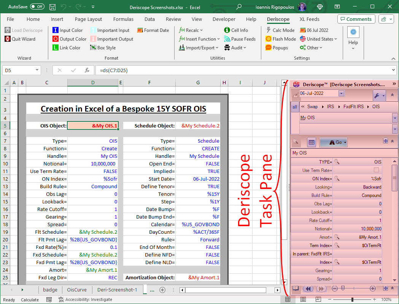Click the Comments button
This screenshot has width=399, height=304.
[x=356, y=19]
